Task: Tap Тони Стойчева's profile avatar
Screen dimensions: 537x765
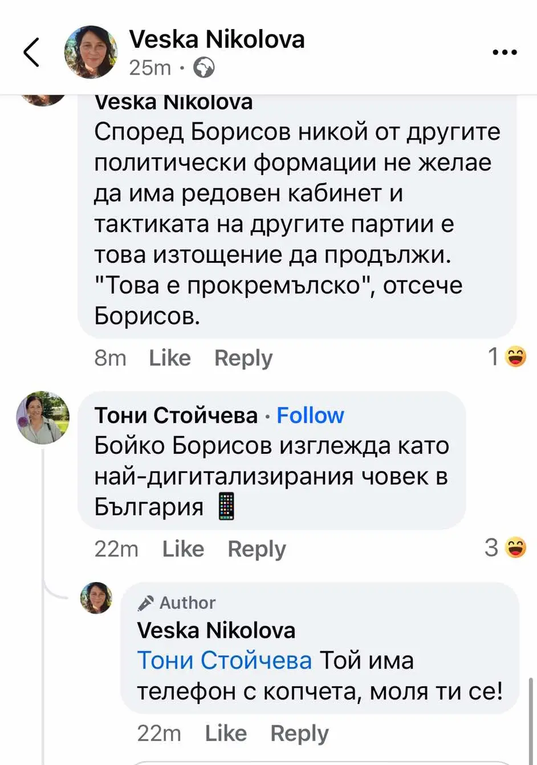Action: pyautogui.click(x=43, y=418)
